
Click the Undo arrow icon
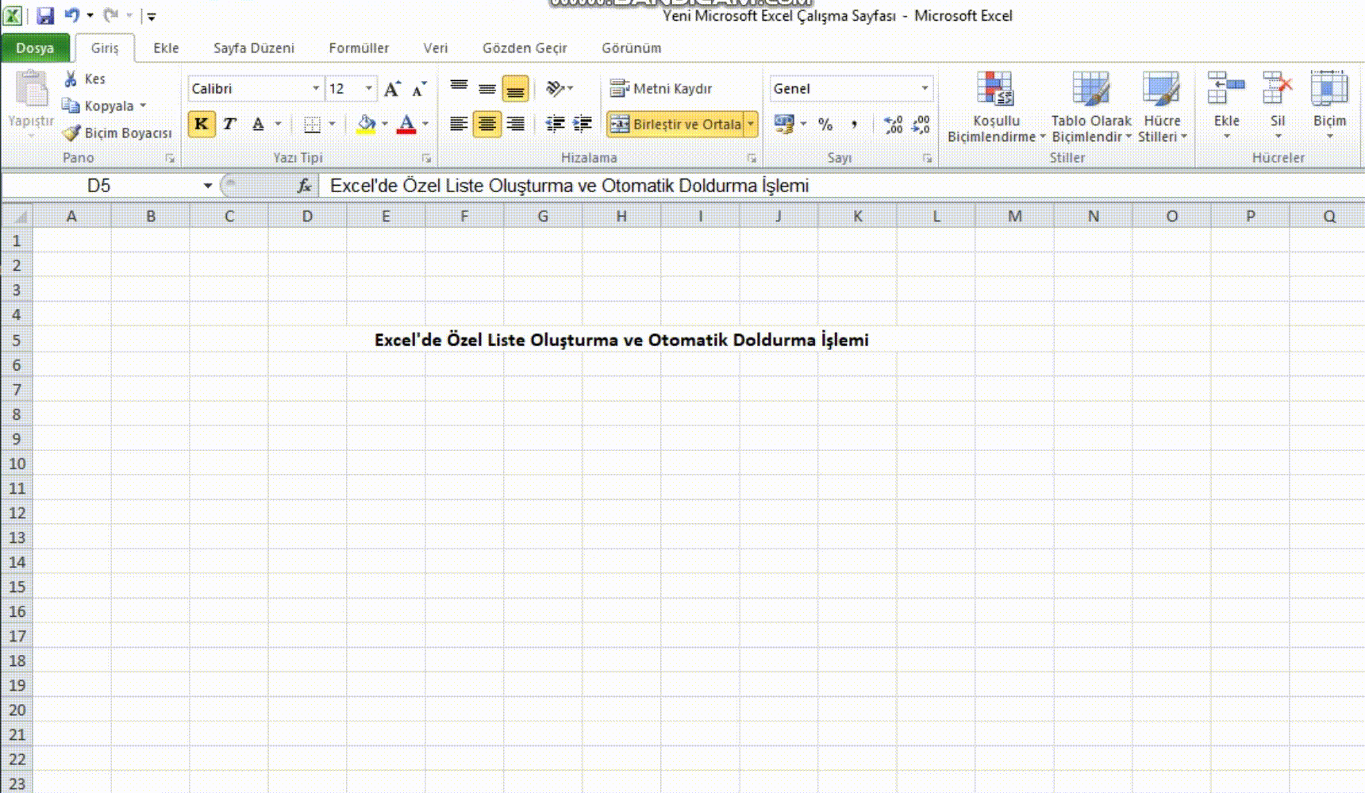pos(71,15)
